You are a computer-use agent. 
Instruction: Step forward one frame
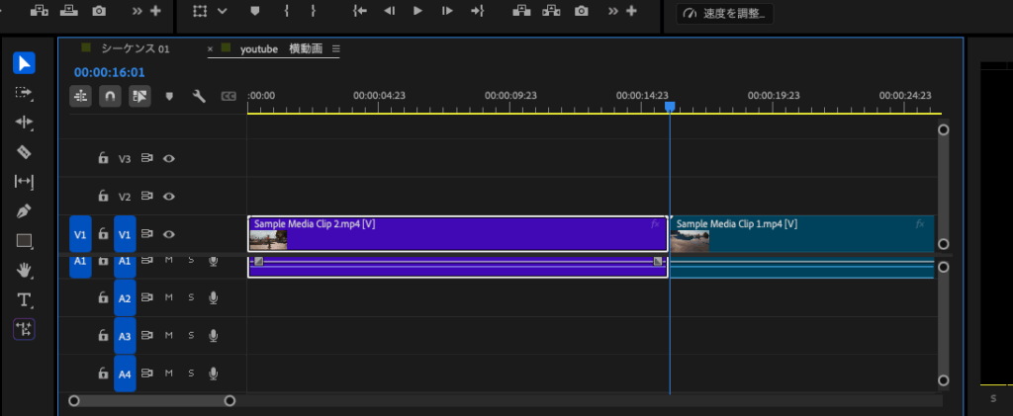[x=447, y=11]
